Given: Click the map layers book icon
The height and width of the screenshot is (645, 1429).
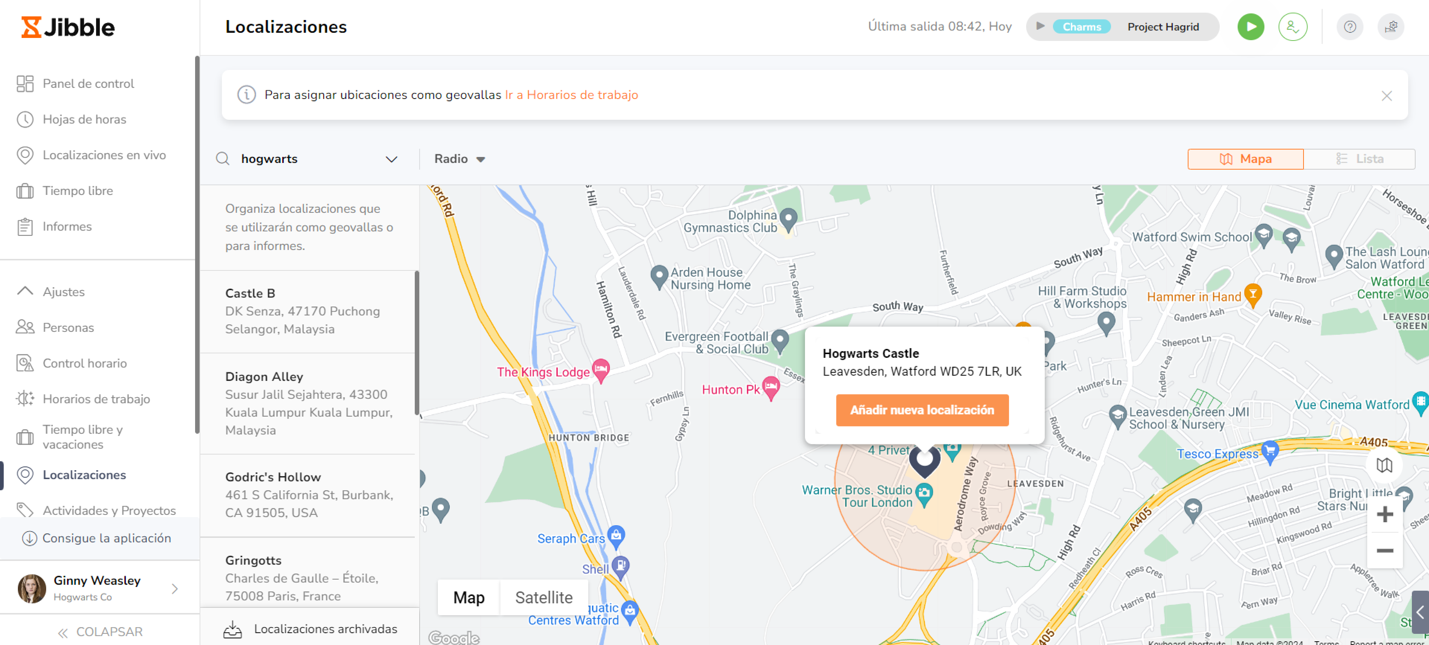Looking at the screenshot, I should tap(1384, 464).
